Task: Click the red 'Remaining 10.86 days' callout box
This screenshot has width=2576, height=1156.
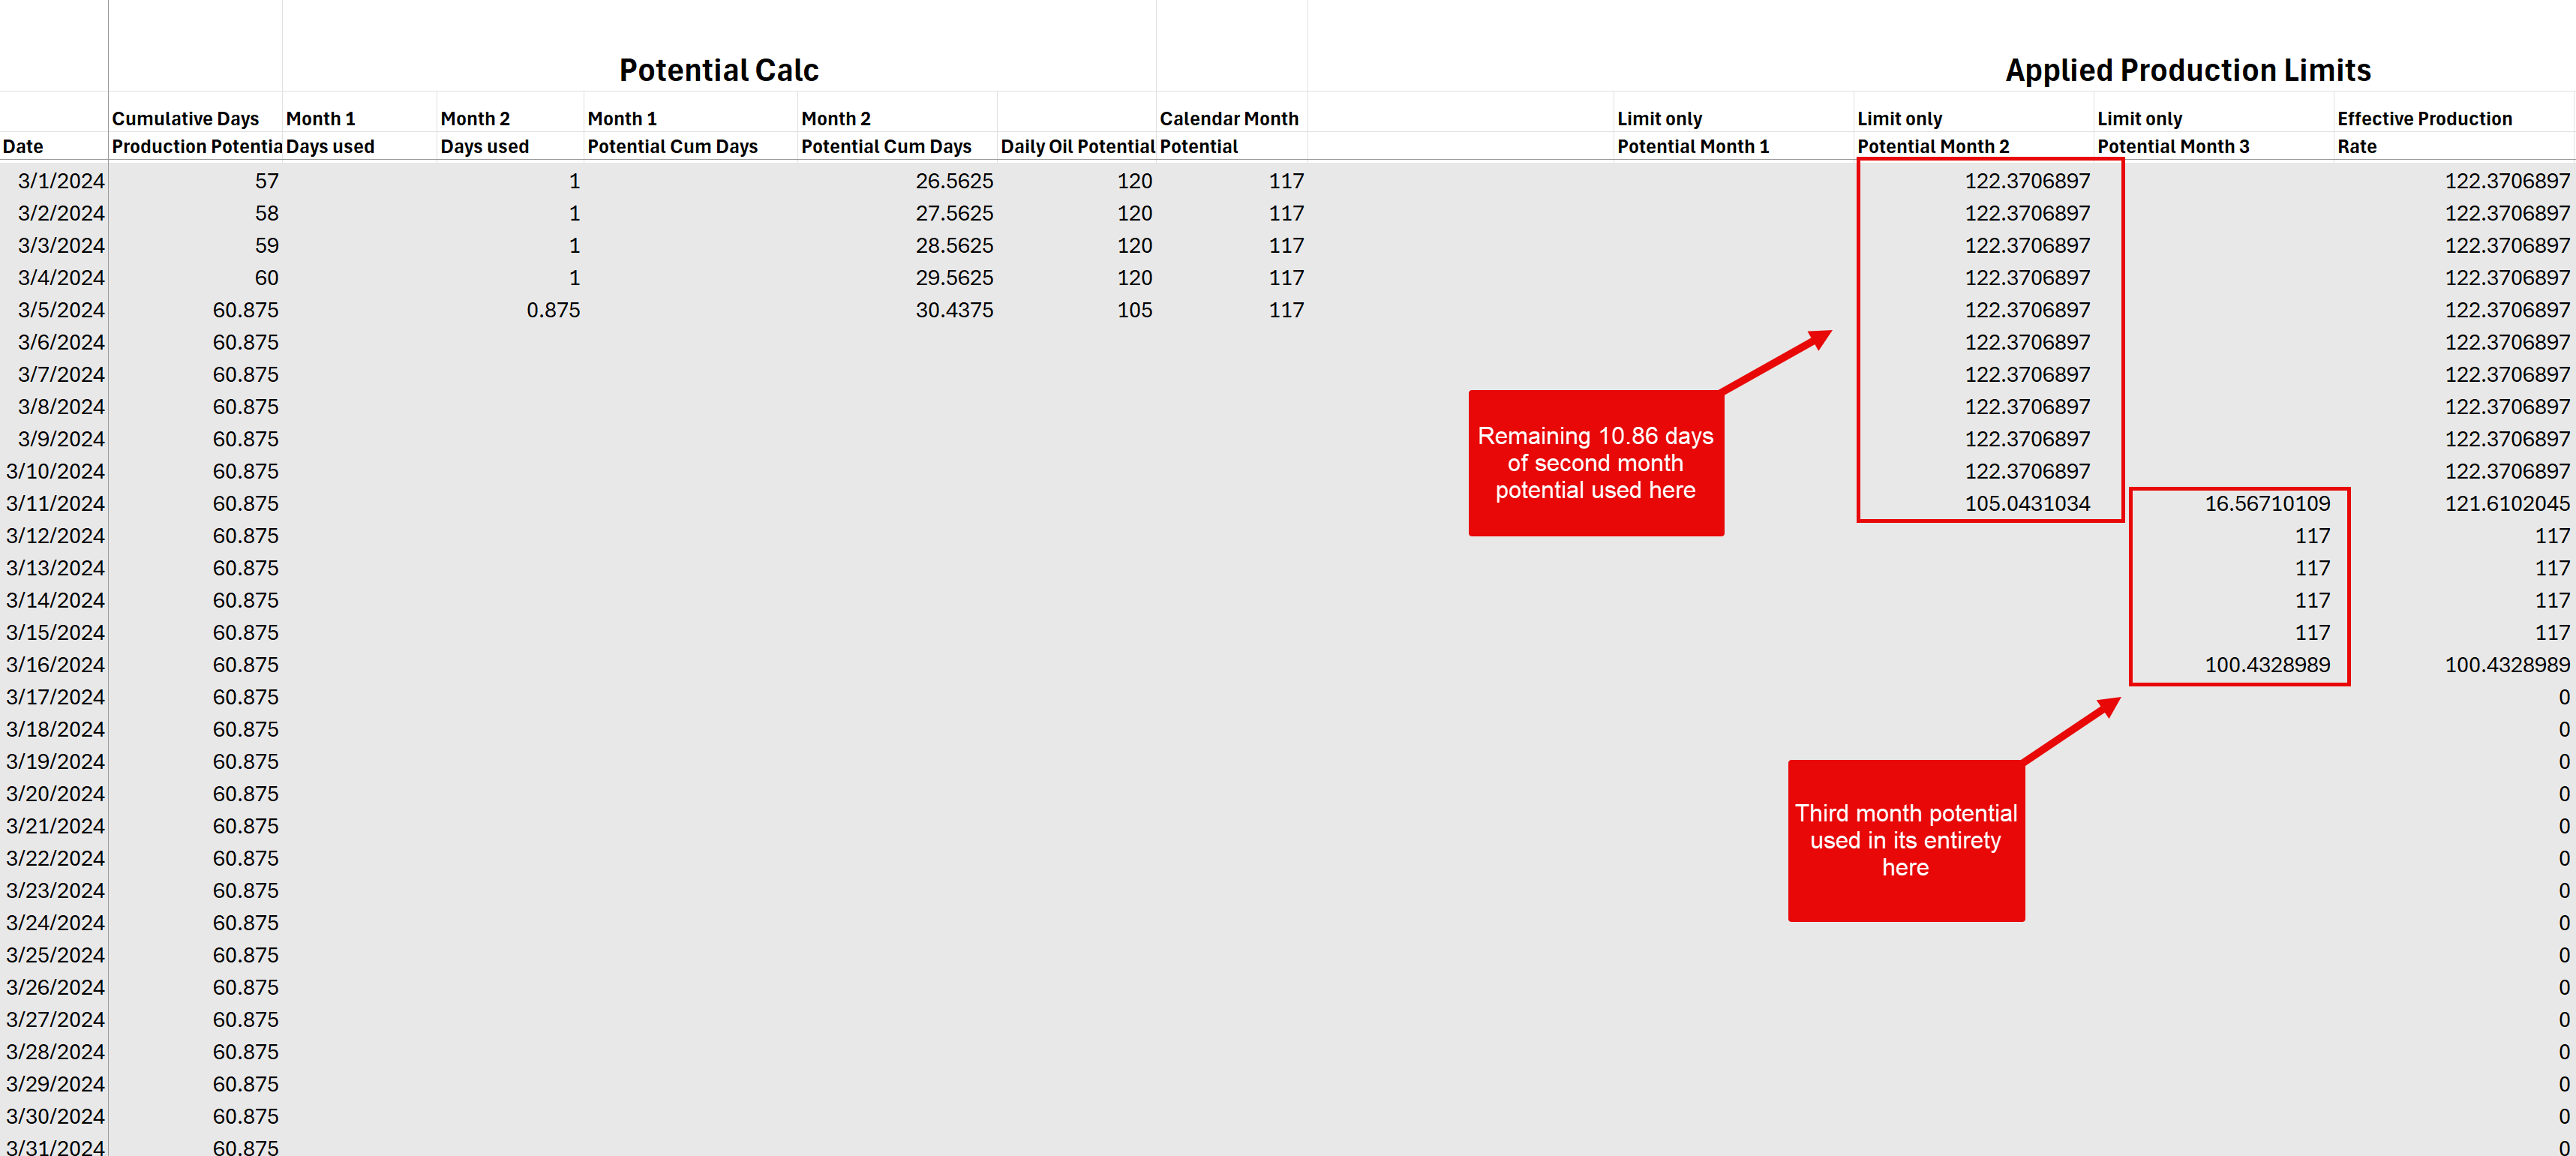Action: coord(1595,463)
